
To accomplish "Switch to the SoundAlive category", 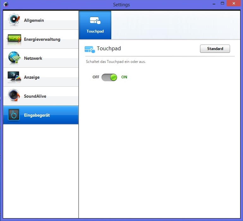I will 41,96.
